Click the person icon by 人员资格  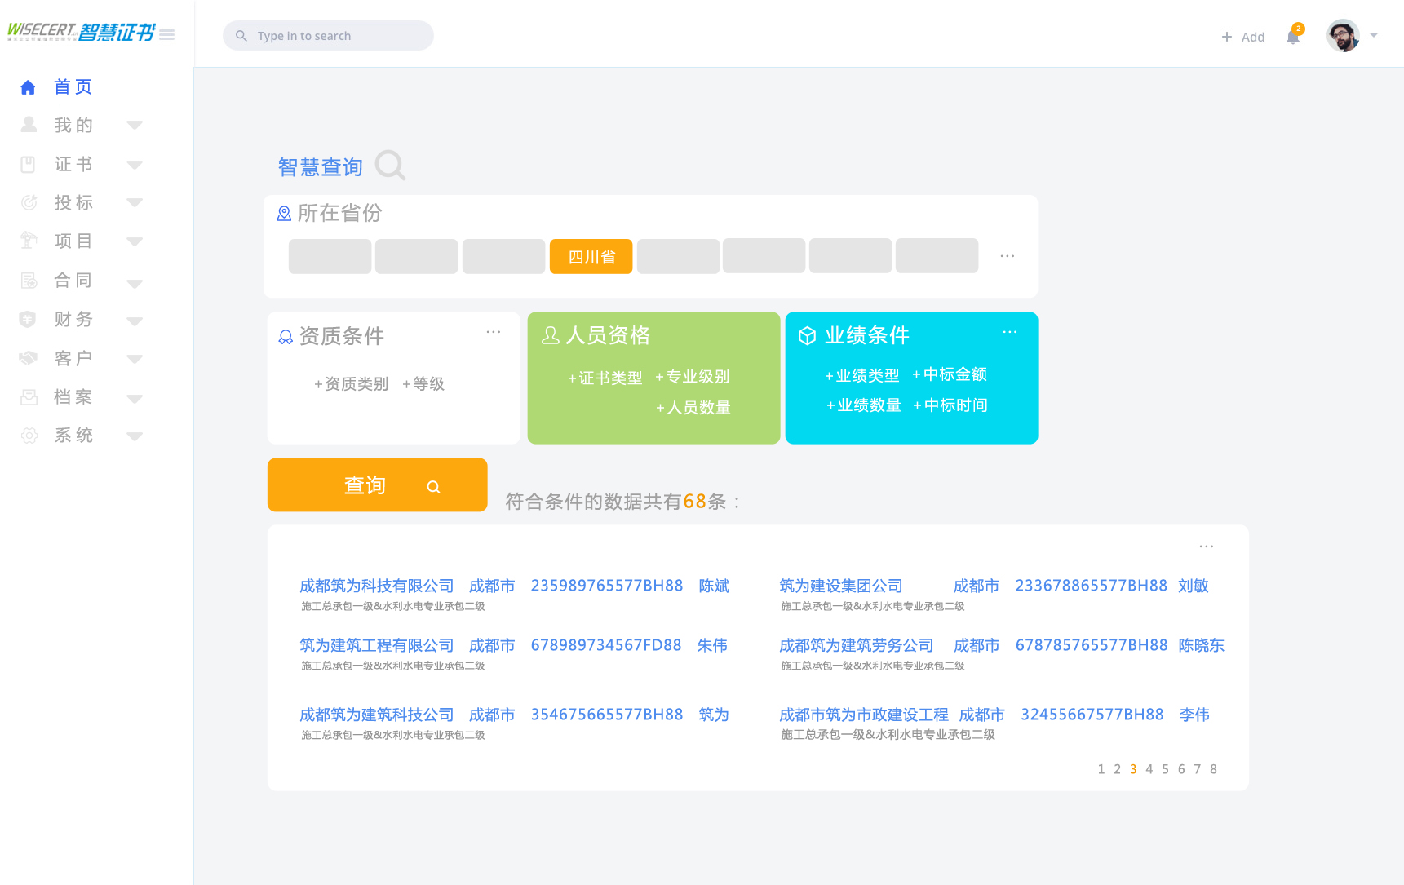pyautogui.click(x=551, y=335)
